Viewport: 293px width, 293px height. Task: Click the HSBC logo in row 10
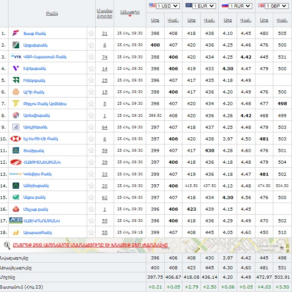coord(16,139)
